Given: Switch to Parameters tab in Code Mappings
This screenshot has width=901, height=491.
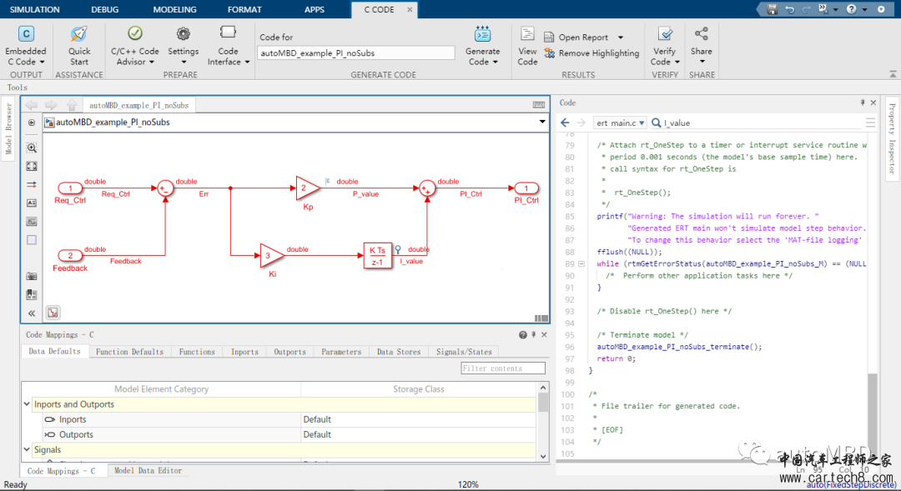Looking at the screenshot, I should [341, 352].
